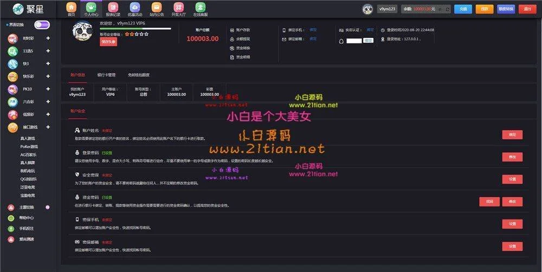Open 优惠活动 promotions icon
The height and width of the screenshot is (272, 542).
(135, 8)
